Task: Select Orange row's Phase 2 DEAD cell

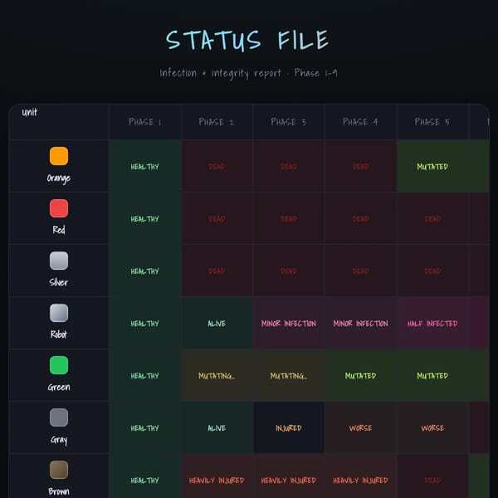Action: [217, 166]
